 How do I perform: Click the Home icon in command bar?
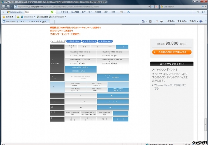(143, 21)
